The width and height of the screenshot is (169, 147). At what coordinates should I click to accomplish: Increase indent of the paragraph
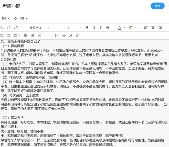click(2, 35)
